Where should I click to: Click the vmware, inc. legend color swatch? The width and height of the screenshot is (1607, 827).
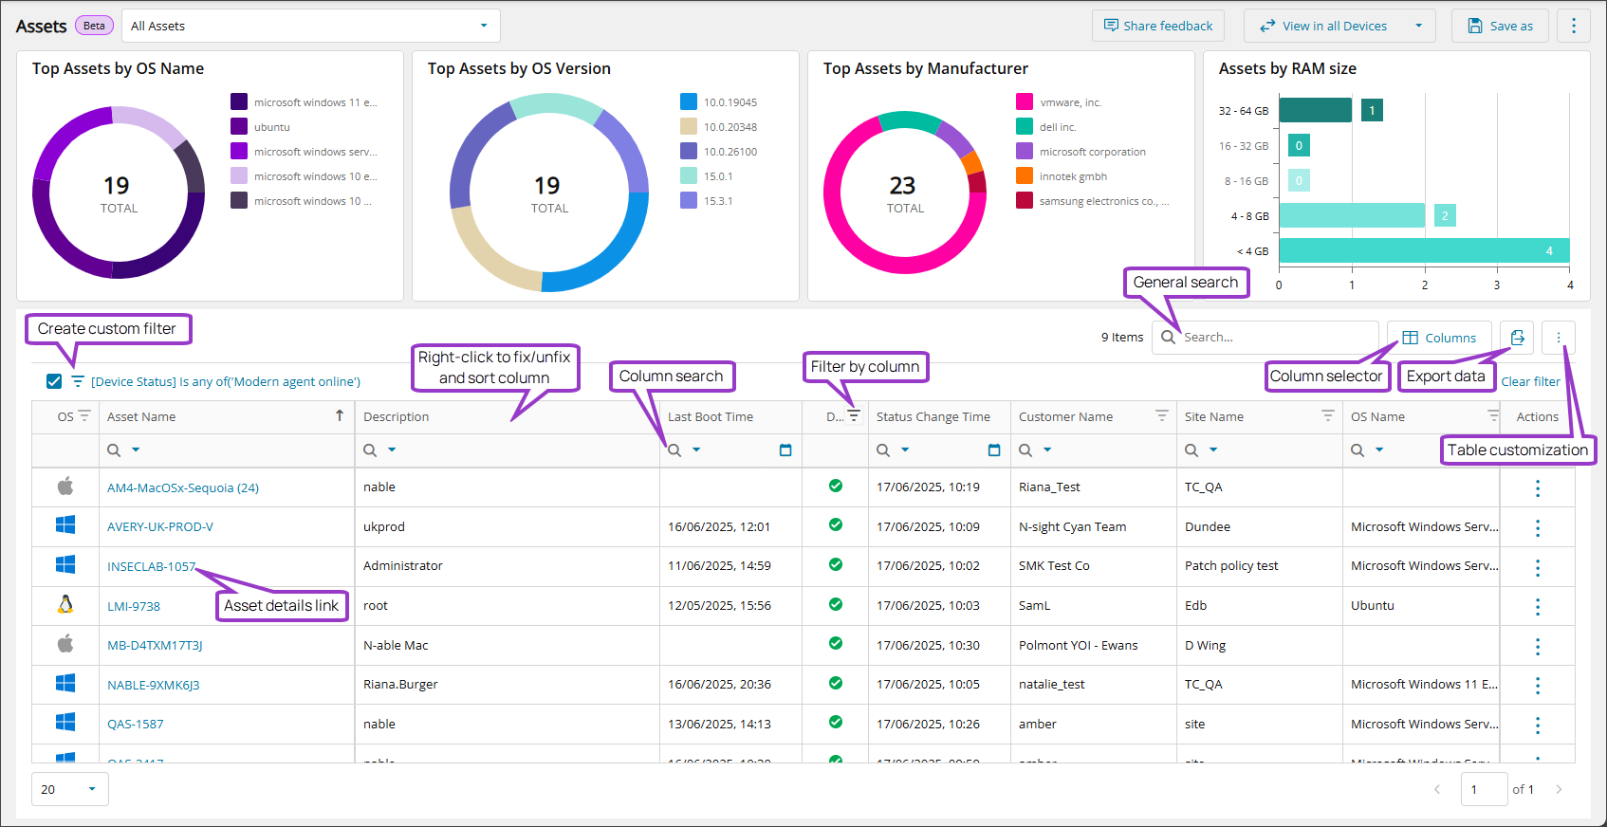(x=1024, y=102)
